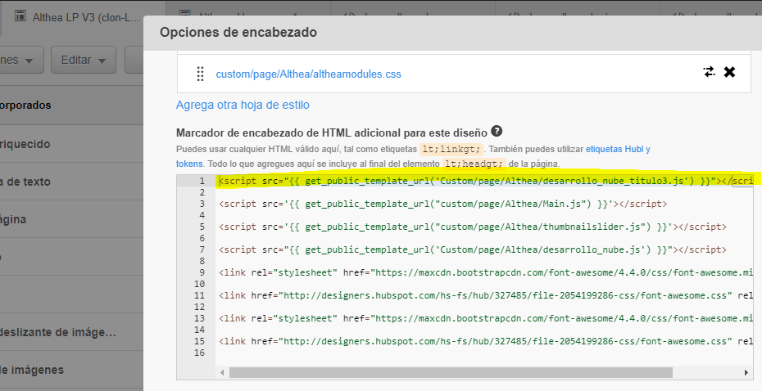Click the horizontal scrollbar's right arrow
This screenshot has height=391, width=762.
coord(746,372)
